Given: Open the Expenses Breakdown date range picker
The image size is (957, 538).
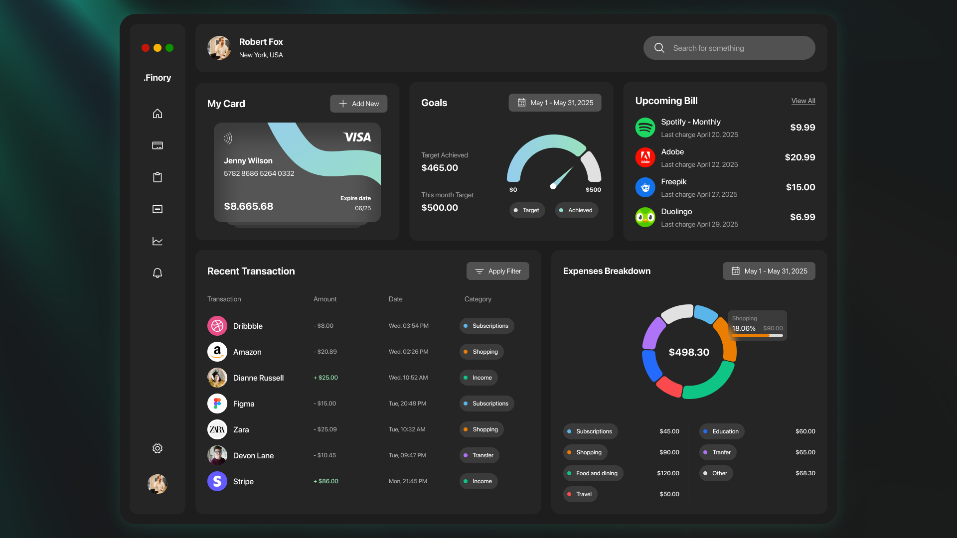Looking at the screenshot, I should pyautogui.click(x=769, y=271).
